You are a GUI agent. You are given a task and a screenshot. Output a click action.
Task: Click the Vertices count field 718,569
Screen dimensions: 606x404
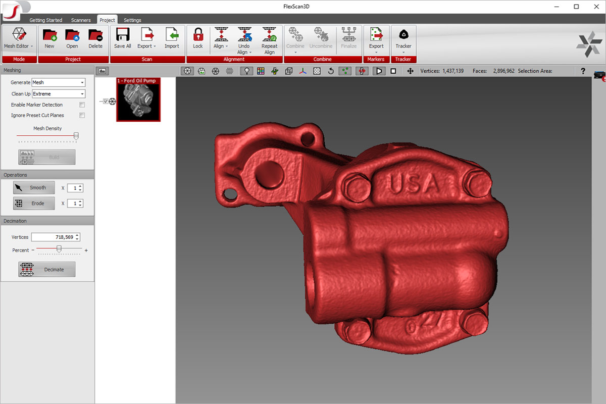click(56, 237)
